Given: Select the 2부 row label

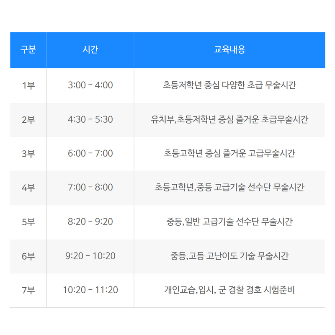Looking at the screenshot, I should tap(28, 120).
